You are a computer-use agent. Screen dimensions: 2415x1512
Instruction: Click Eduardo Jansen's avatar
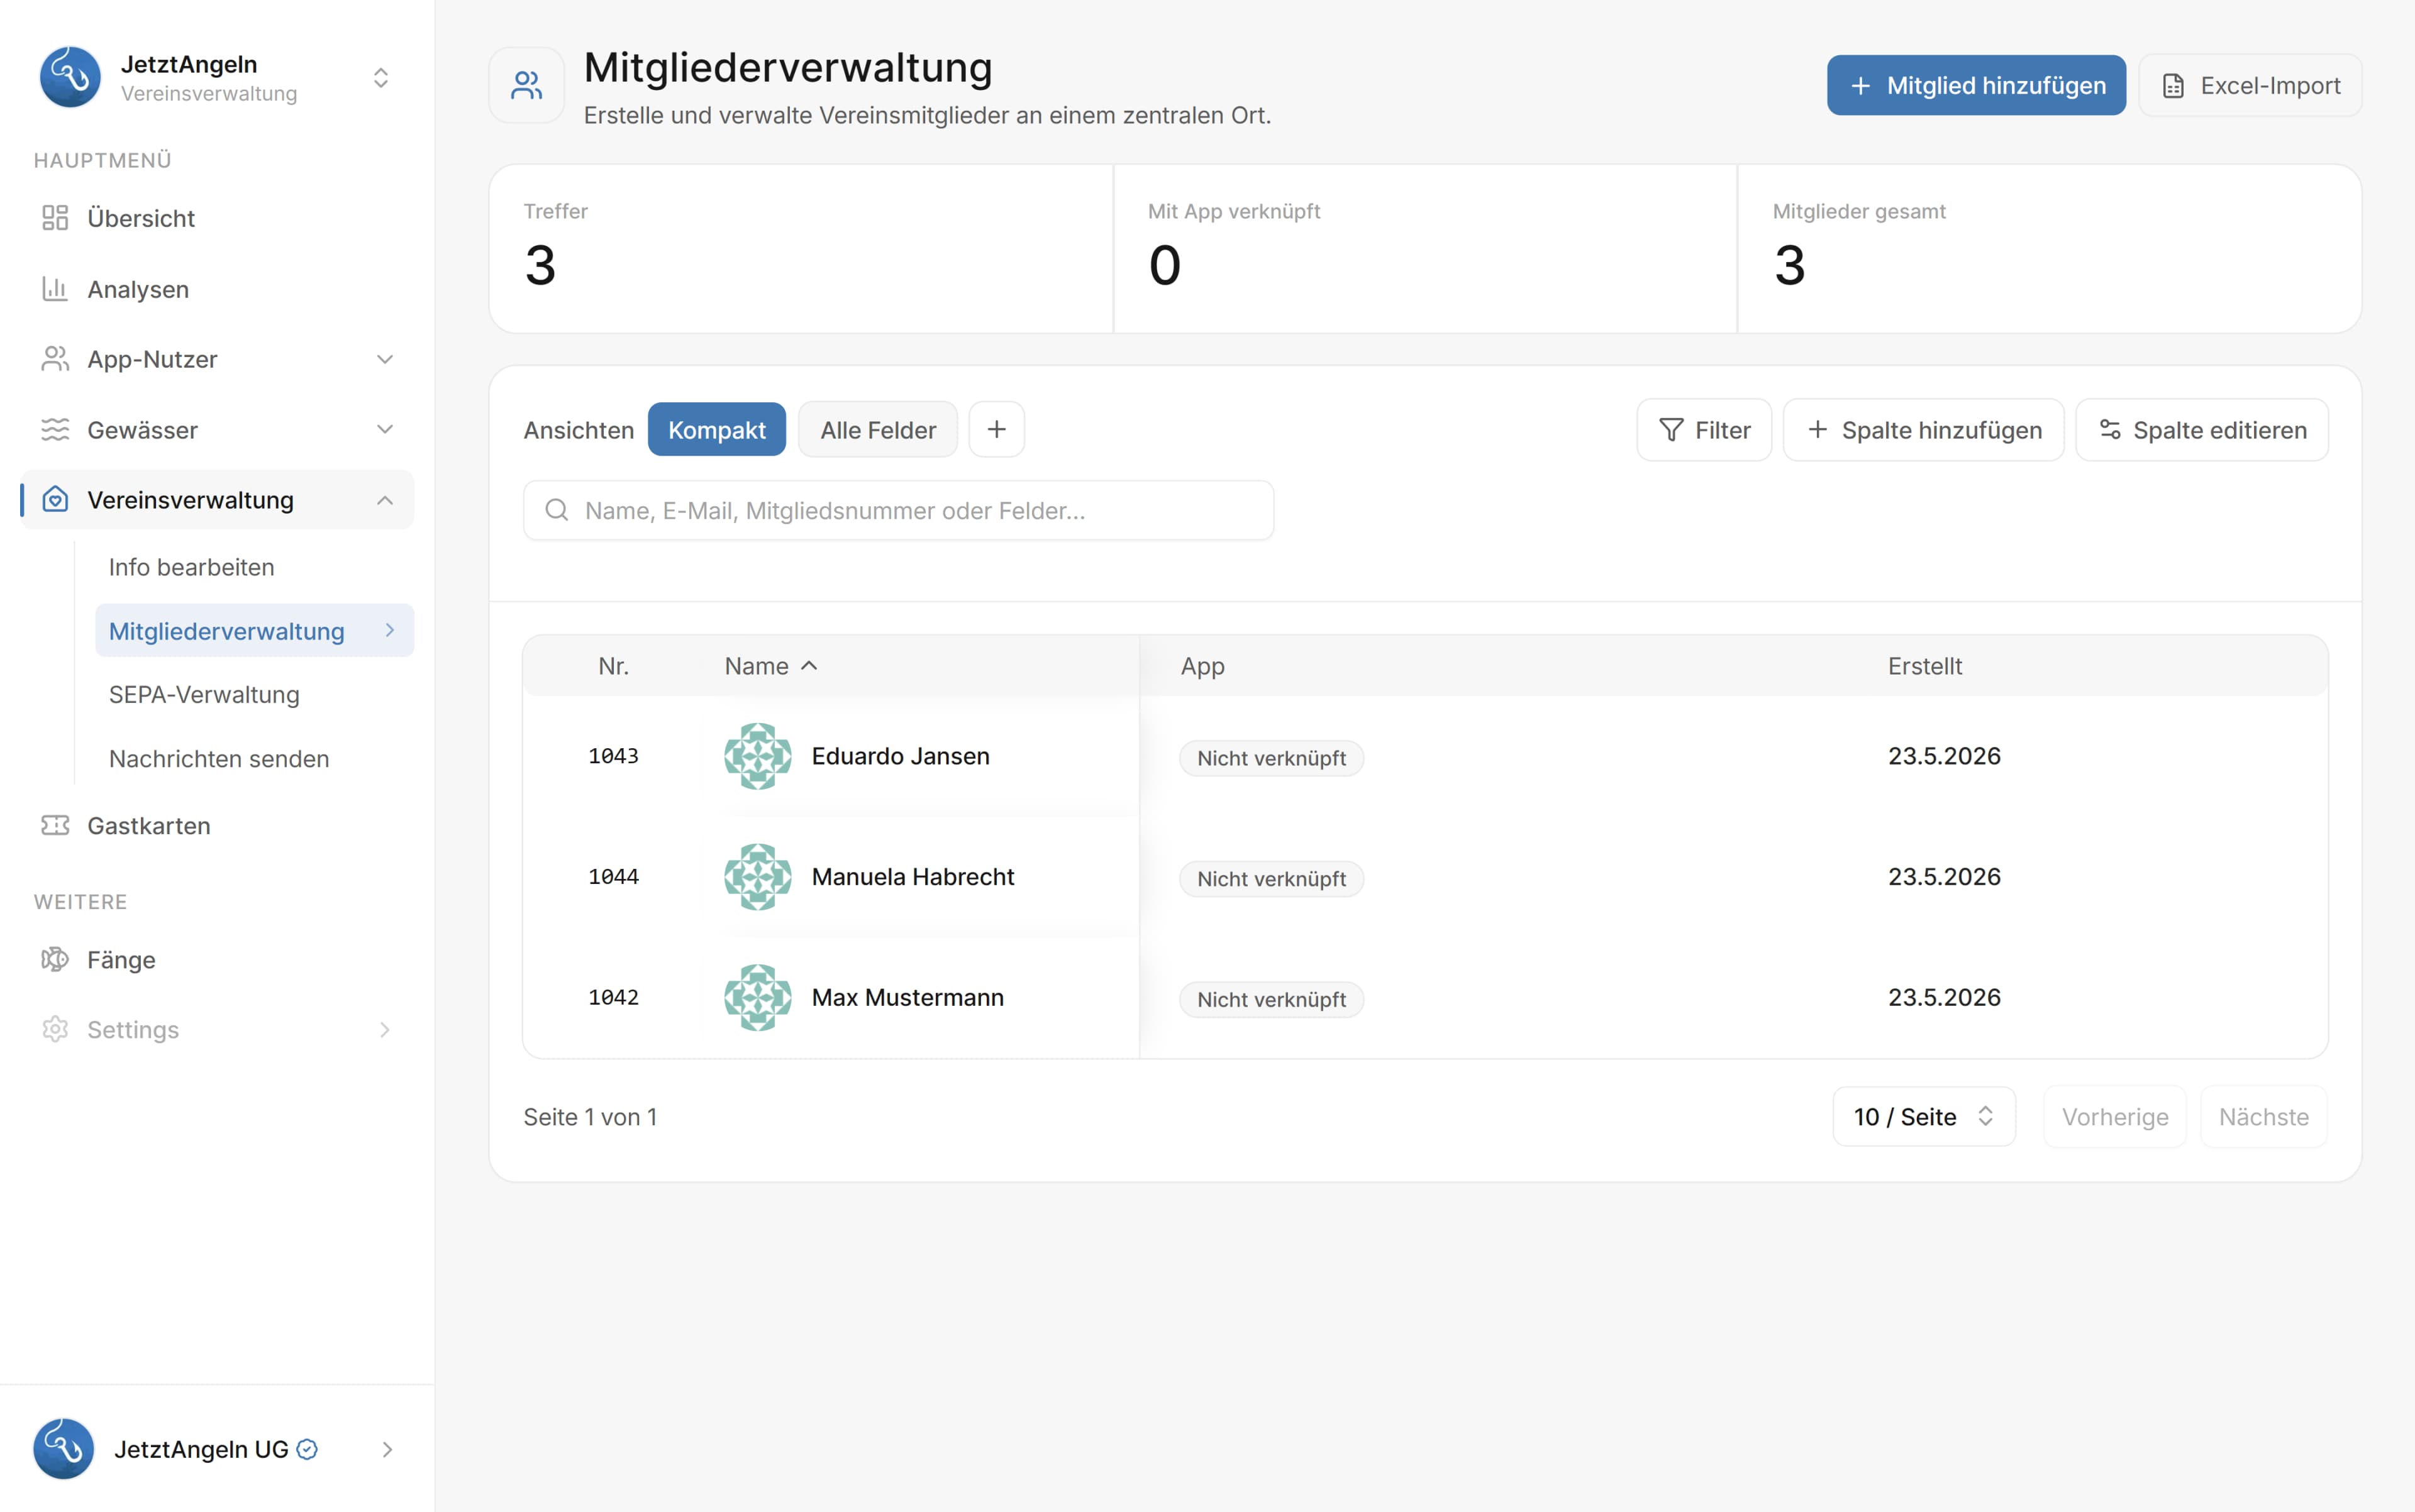click(758, 756)
